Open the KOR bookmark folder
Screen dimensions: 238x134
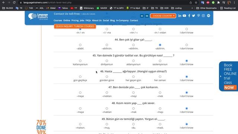(164, 8)
